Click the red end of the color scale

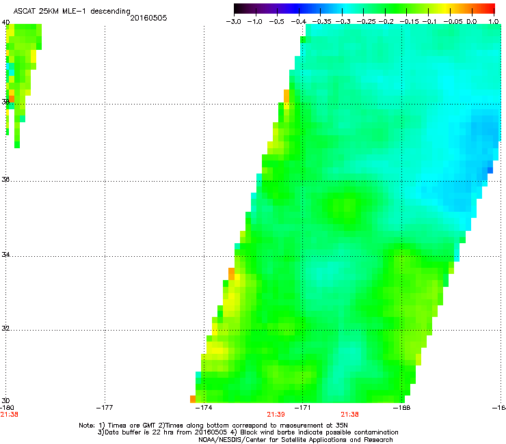pos(490,9)
